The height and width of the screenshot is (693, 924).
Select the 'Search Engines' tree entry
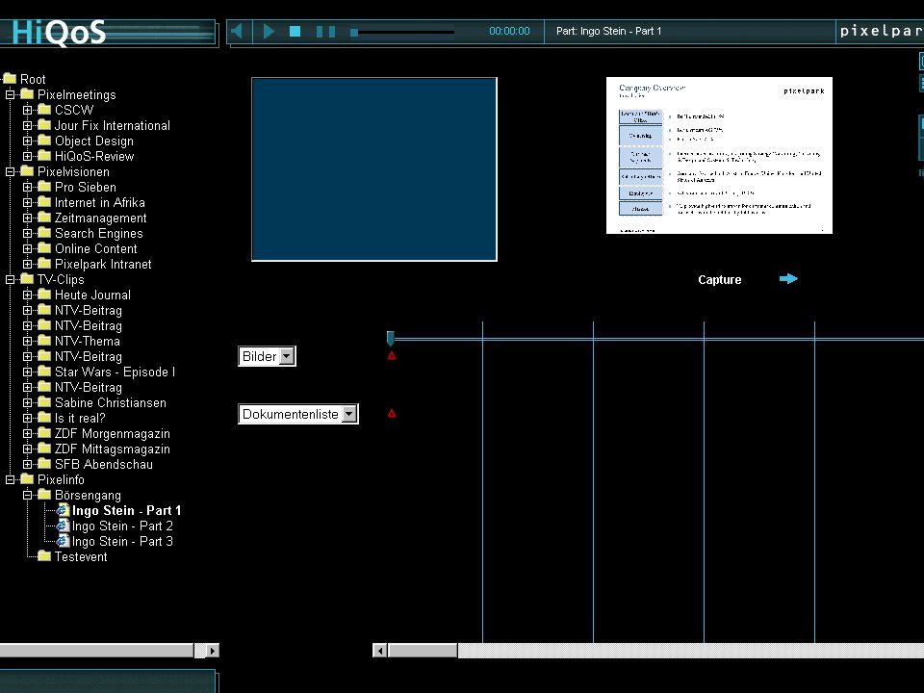(99, 233)
